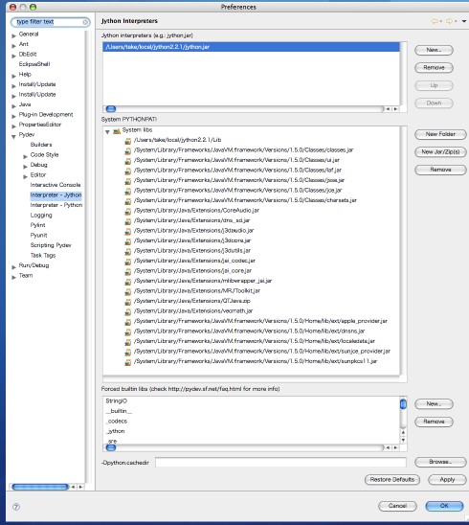Image resolution: width=469 pixels, height=525 pixels.
Task: Open the preferences view menu triangle
Action: pos(464,21)
